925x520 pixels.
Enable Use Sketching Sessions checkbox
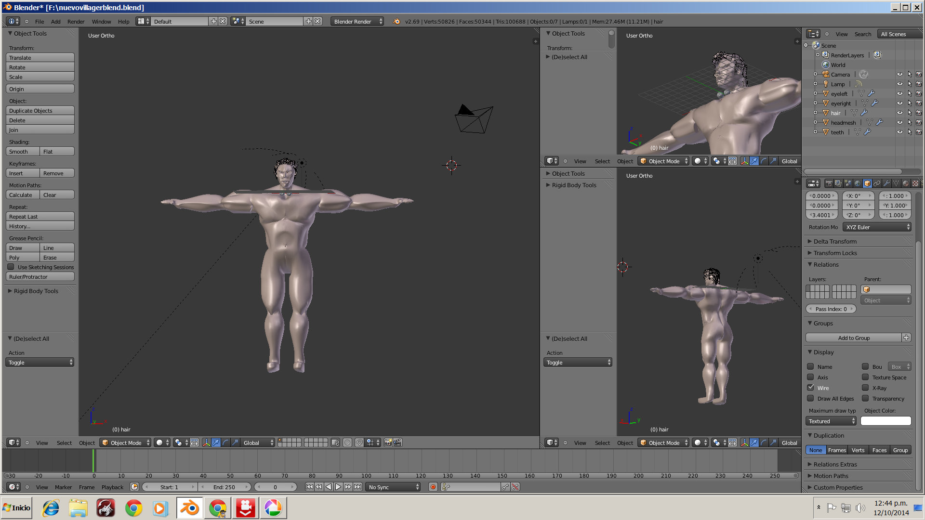pos(11,267)
